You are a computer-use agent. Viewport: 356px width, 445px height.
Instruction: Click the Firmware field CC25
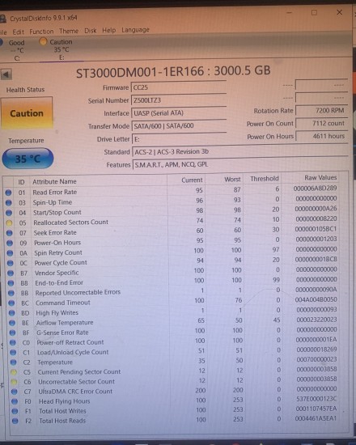click(x=178, y=87)
